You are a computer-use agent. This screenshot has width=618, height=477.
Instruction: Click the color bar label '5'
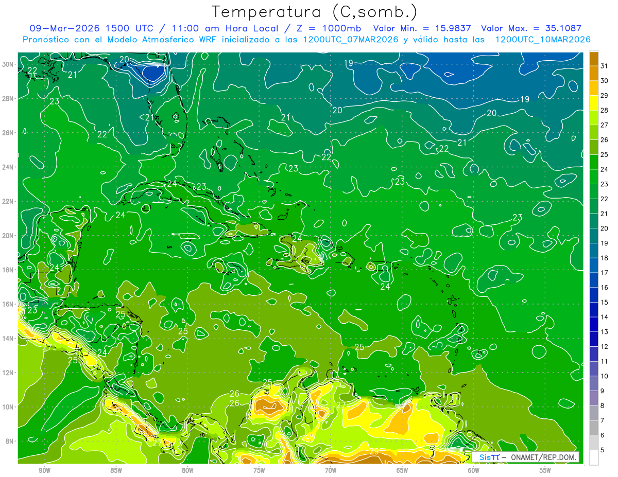click(x=603, y=450)
